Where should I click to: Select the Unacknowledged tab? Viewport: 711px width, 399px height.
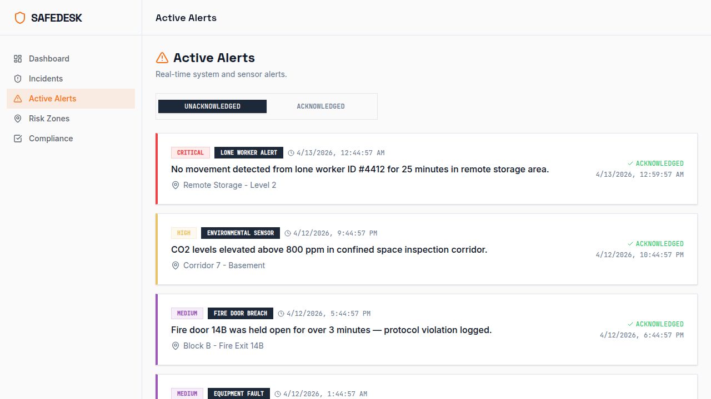coord(212,106)
